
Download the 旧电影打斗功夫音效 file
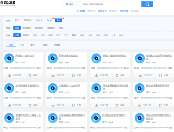pyautogui.click(x=58, y=105)
